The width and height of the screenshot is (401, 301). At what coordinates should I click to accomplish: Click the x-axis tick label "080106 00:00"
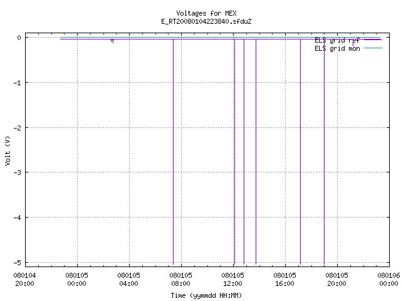click(x=388, y=280)
